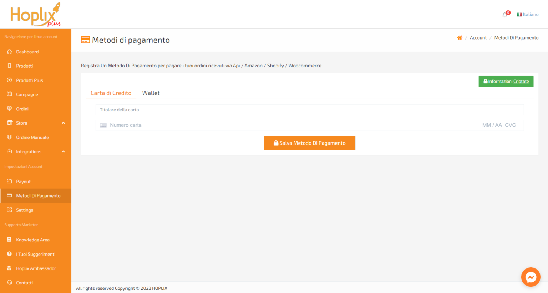Switch to the Wallet tab
Viewport: 548px width, 293px height.
pos(151,93)
